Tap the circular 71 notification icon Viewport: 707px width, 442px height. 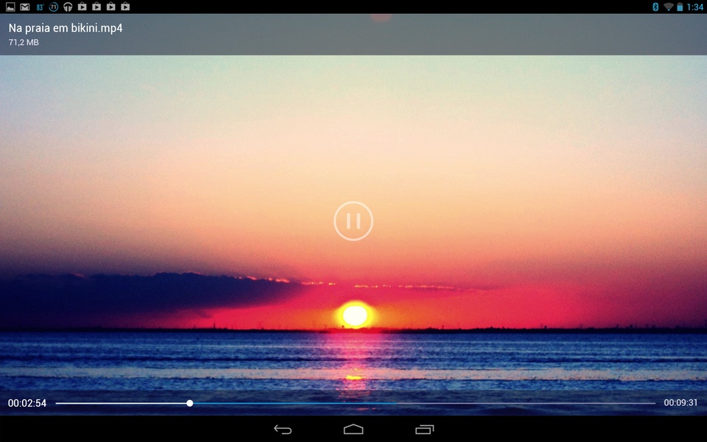(54, 7)
